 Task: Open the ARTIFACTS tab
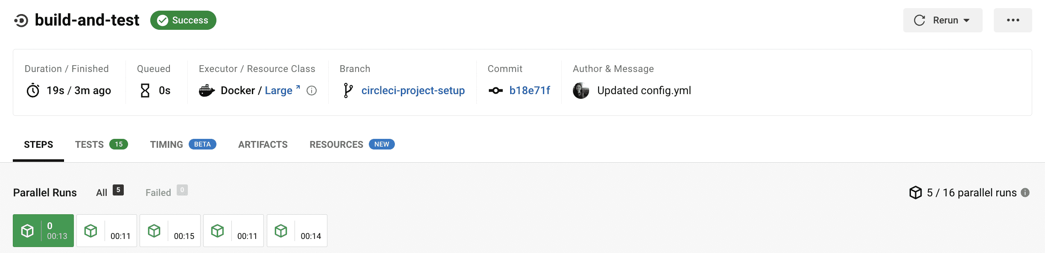coord(263,144)
